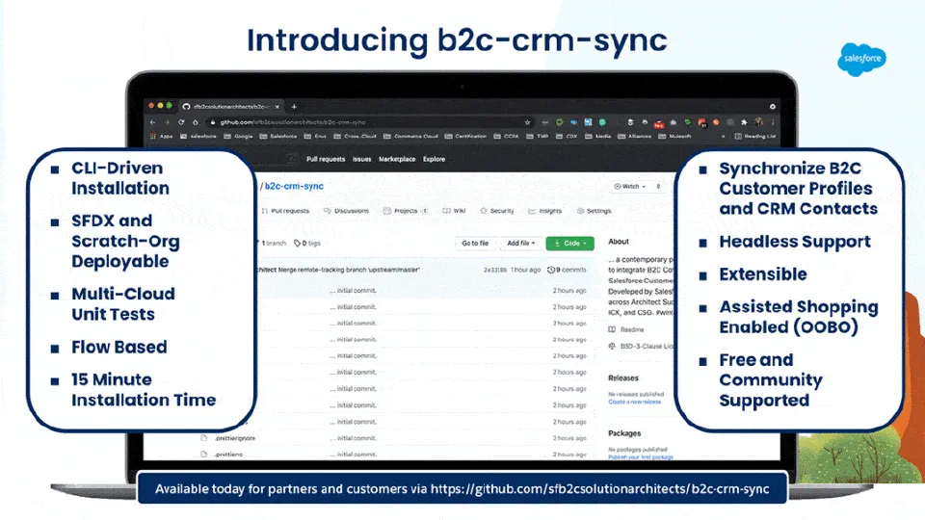Click the github.com URL in bottom banner

(x=600, y=489)
